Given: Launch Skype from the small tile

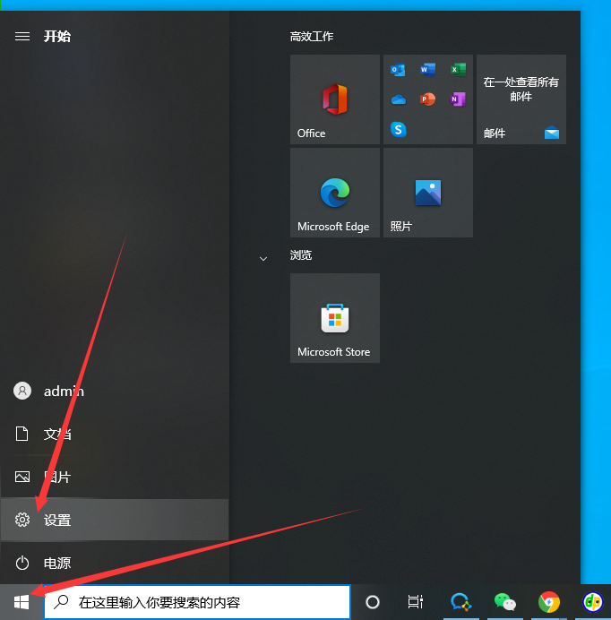Looking at the screenshot, I should 399,129.
